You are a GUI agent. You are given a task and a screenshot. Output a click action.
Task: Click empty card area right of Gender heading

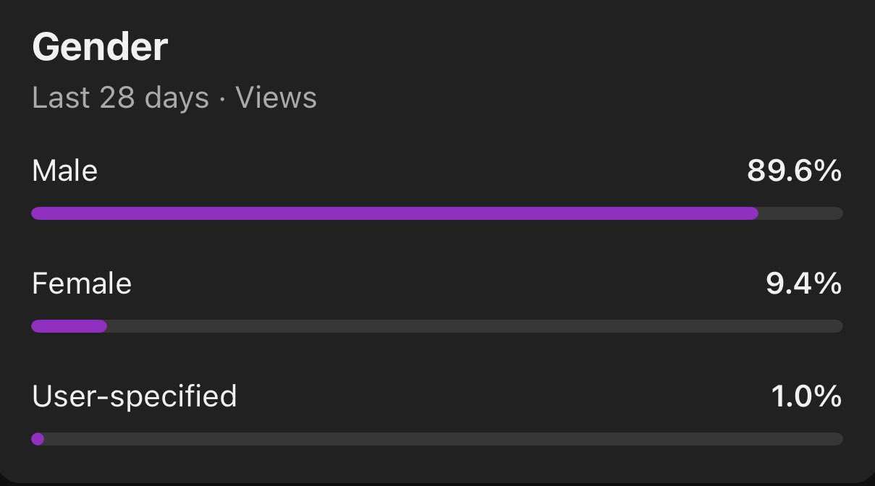507,48
